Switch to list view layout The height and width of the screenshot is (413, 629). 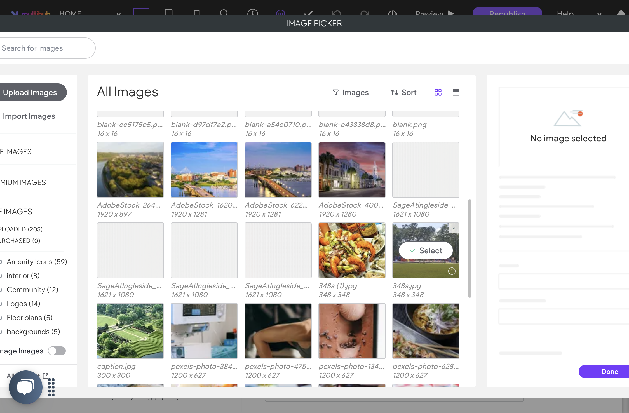(456, 92)
